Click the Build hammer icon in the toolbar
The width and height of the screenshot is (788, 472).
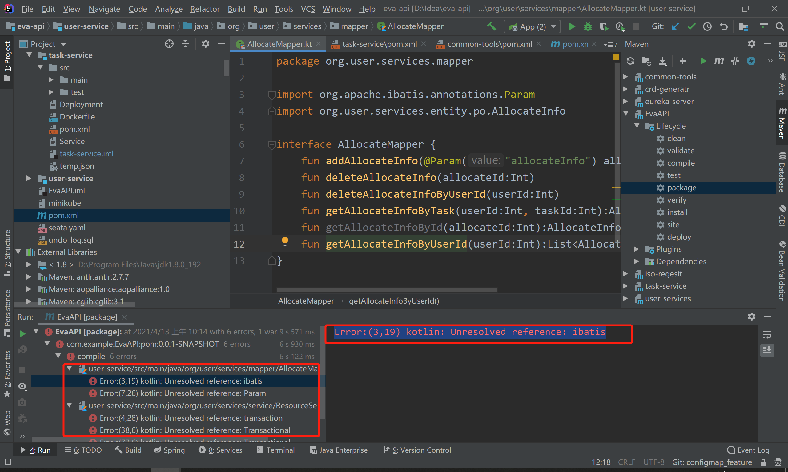(x=492, y=26)
